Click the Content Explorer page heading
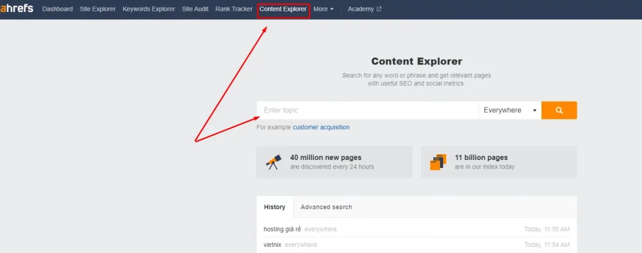Screen dimensions: 642x253 click(x=417, y=62)
